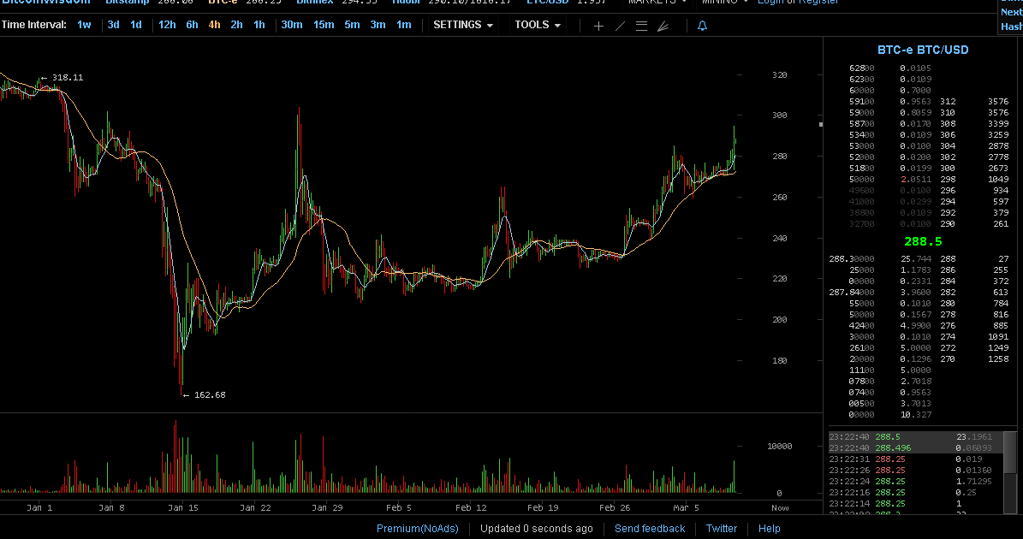
Task: Select the crosshair drawing tool
Action: click(598, 26)
